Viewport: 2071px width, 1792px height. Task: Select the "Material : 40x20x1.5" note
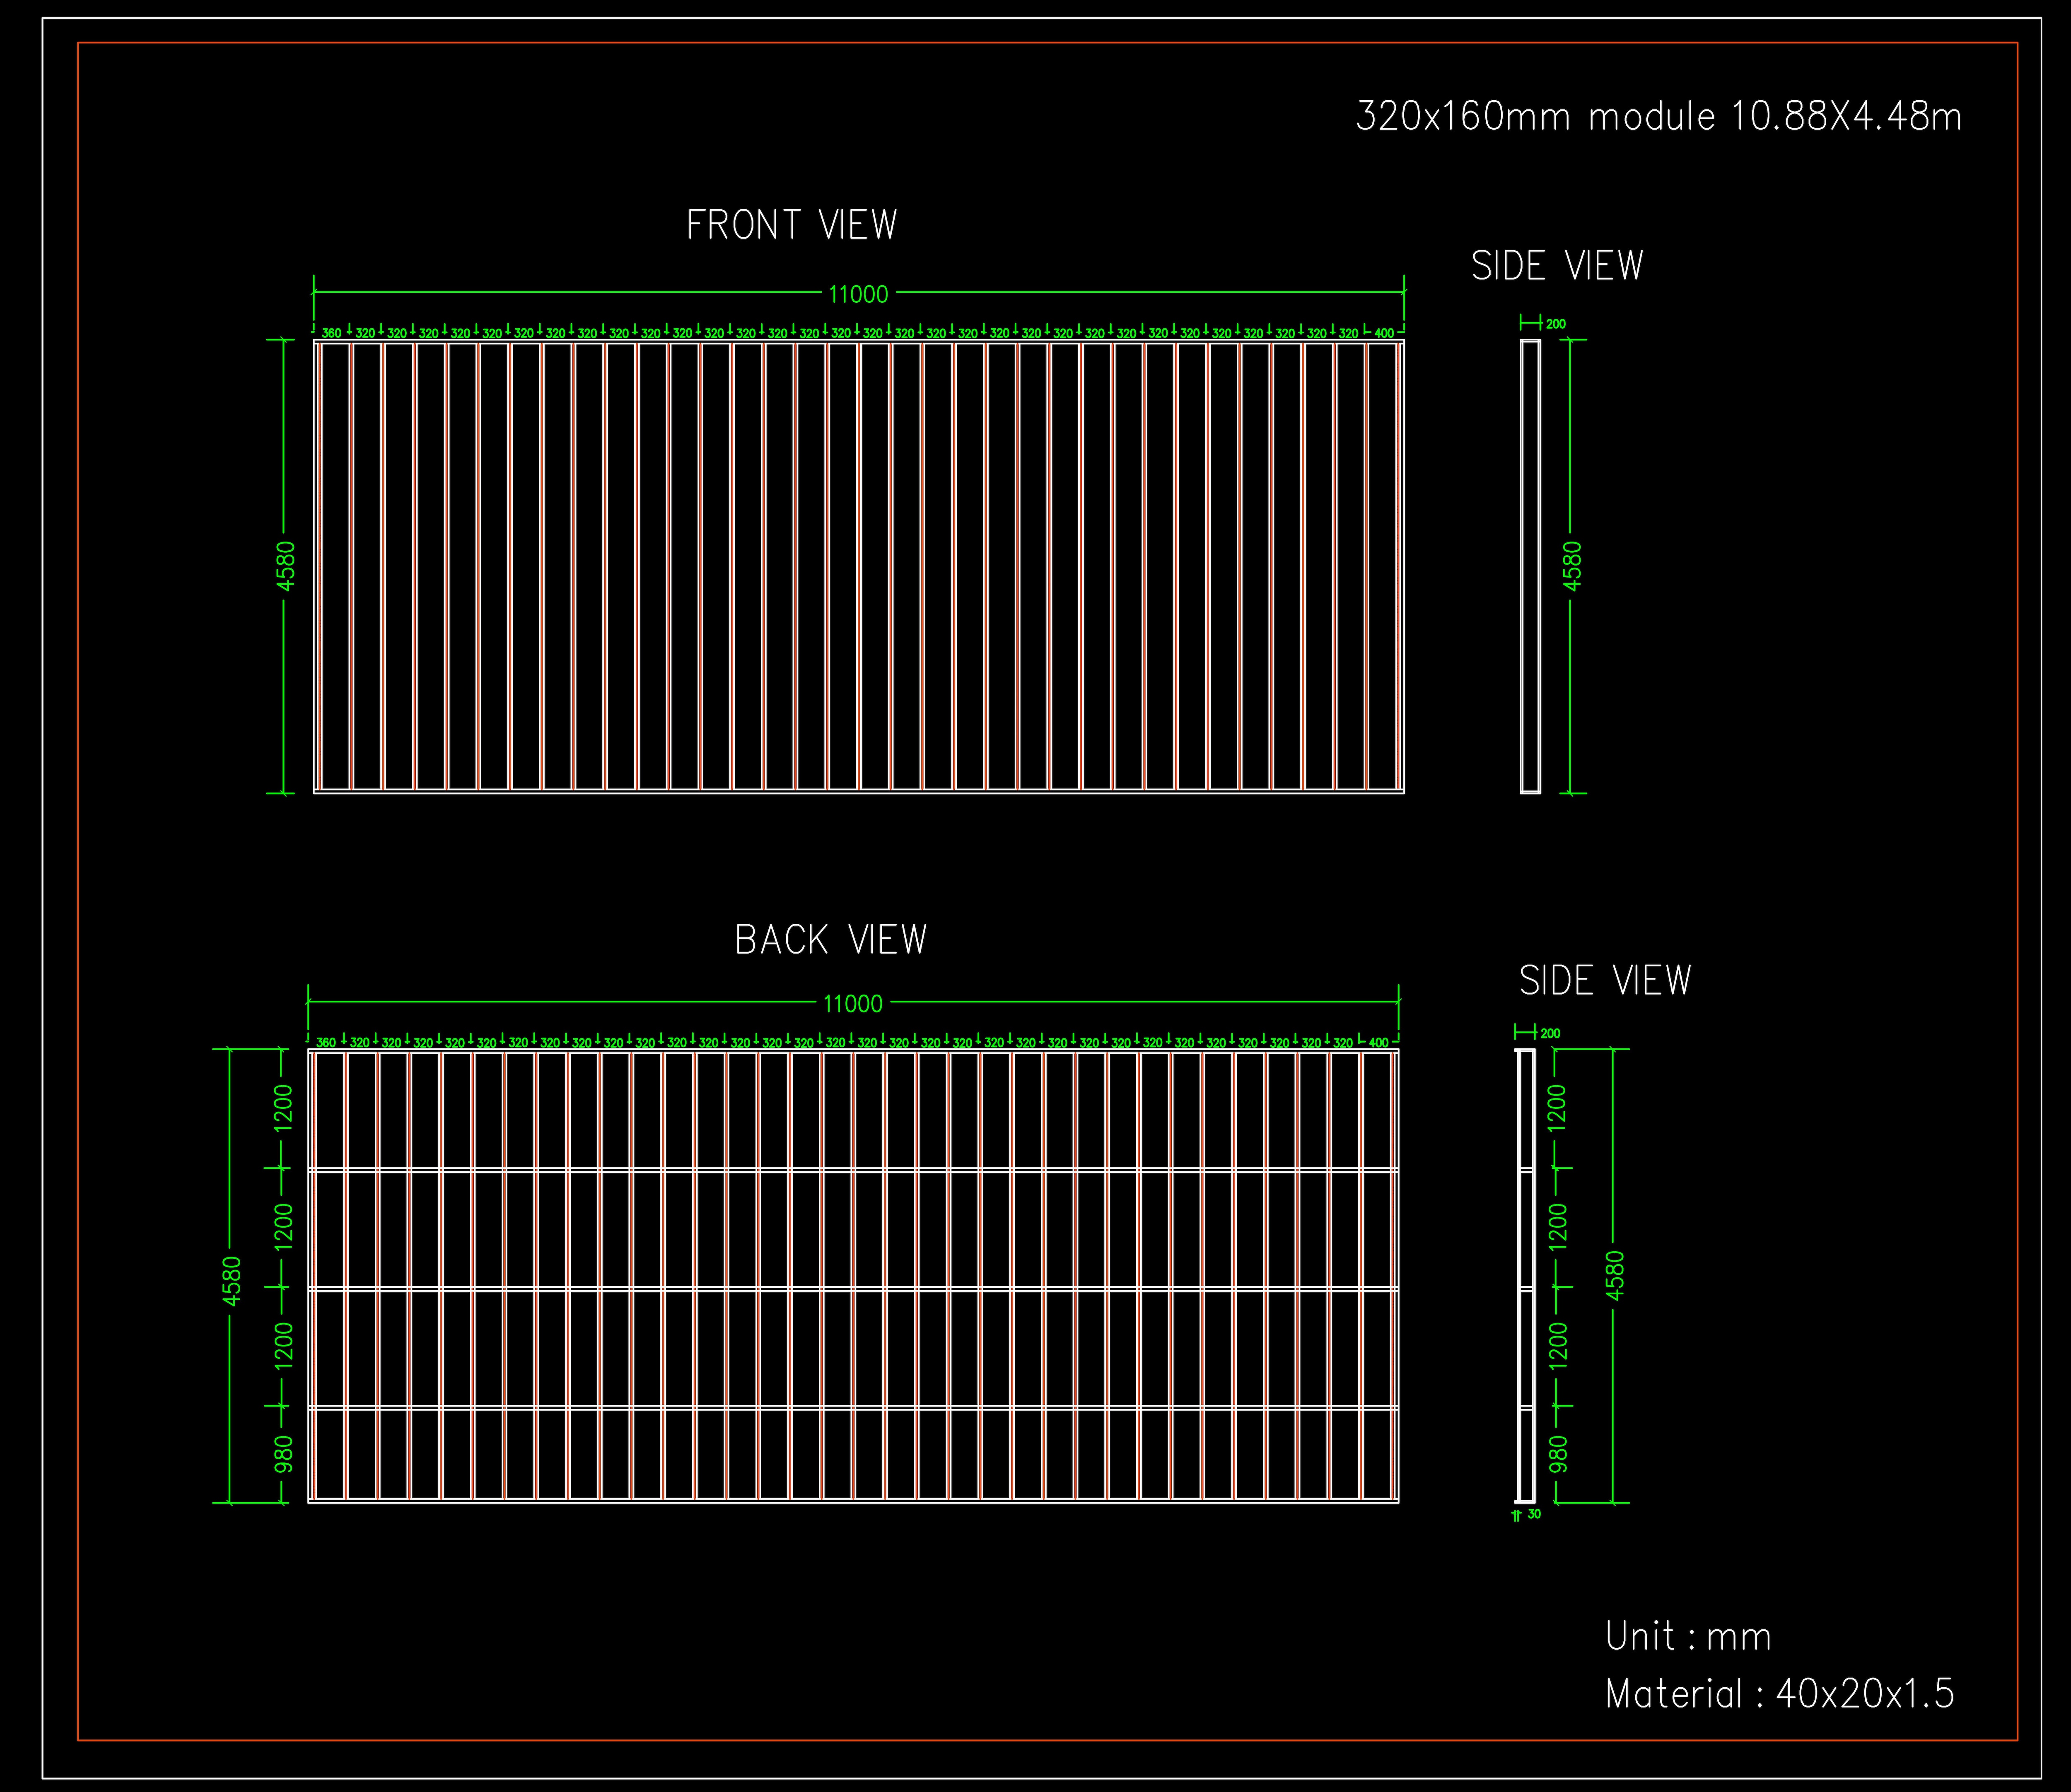click(1779, 1694)
